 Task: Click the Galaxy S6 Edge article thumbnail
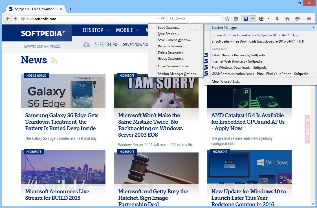63,91
